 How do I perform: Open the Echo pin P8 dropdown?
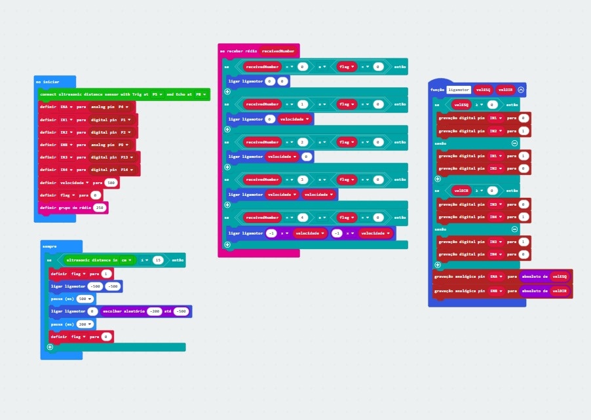coord(201,94)
